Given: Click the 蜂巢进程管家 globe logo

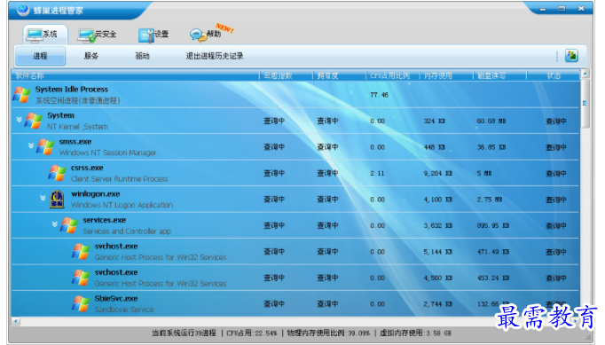Looking at the screenshot, I should 23,10.
